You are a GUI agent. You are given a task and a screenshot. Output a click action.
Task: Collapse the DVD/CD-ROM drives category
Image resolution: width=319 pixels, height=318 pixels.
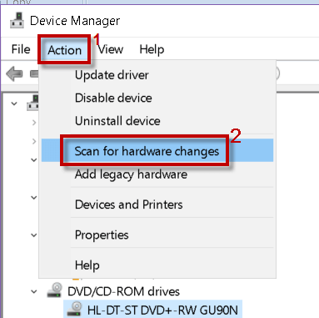pyautogui.click(x=34, y=292)
